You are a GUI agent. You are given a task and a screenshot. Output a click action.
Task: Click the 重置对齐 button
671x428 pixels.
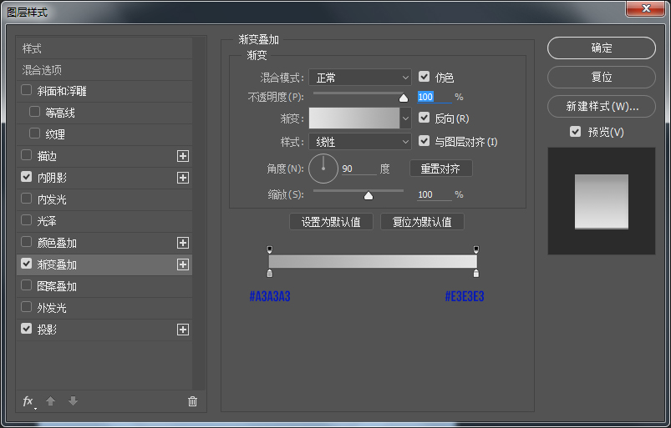pyautogui.click(x=440, y=169)
